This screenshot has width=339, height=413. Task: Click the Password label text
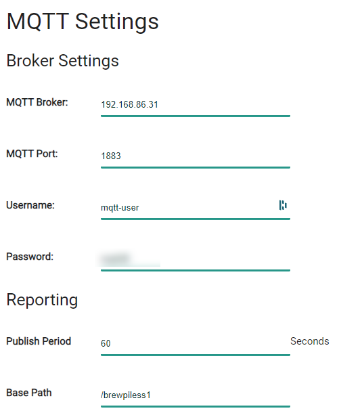(x=30, y=257)
